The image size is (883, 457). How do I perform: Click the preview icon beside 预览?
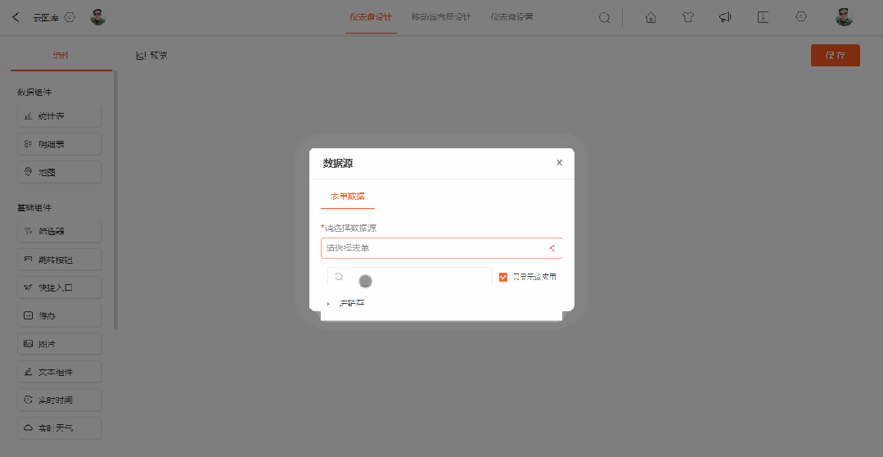coord(141,56)
